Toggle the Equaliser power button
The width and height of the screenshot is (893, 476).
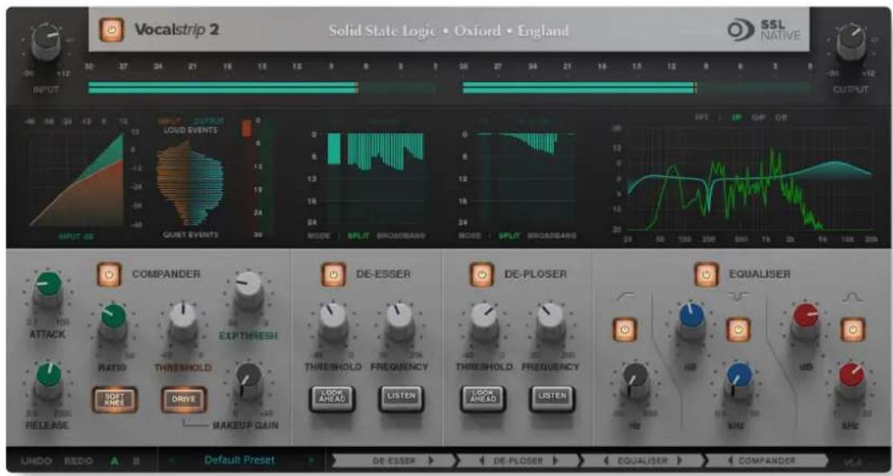[x=706, y=274]
